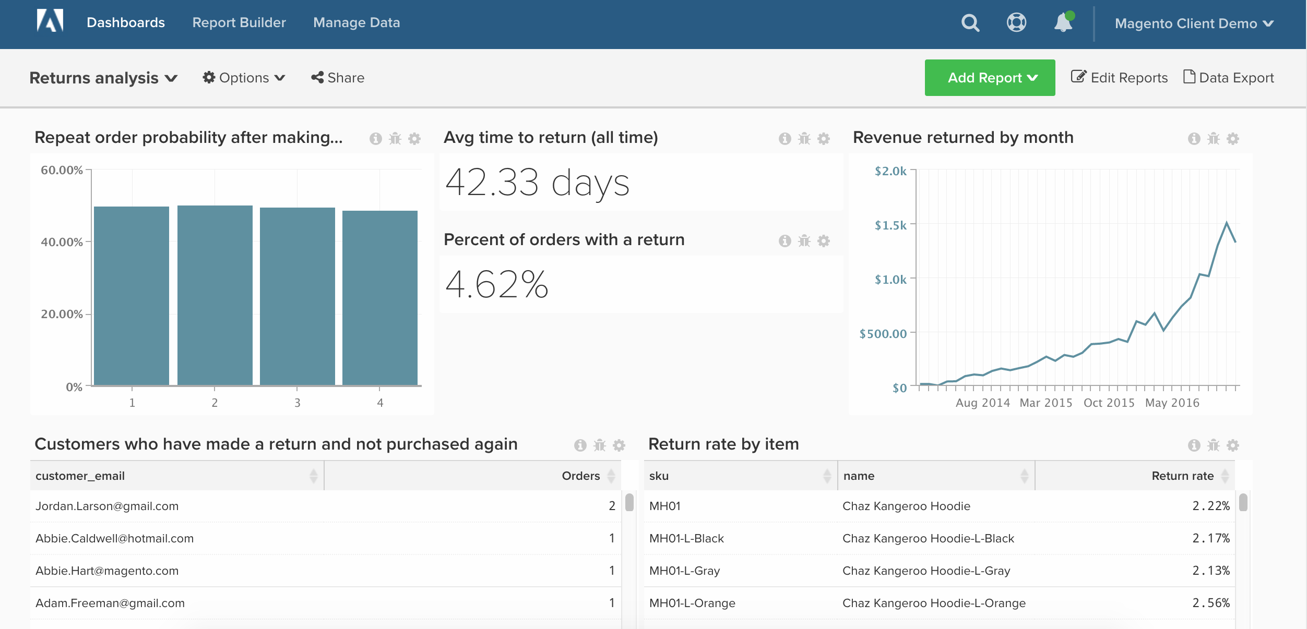Screen dimensions: 1307x629
Task: Click info icon for Avg time to return
Action: click(x=785, y=139)
